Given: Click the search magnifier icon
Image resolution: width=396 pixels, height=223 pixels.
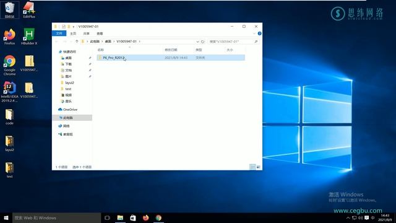Looking at the screenshot, I should point(256,42).
